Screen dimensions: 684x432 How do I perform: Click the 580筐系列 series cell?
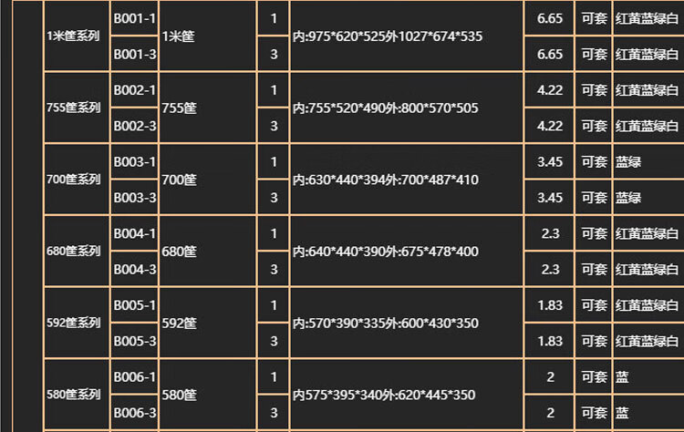pos(73,395)
